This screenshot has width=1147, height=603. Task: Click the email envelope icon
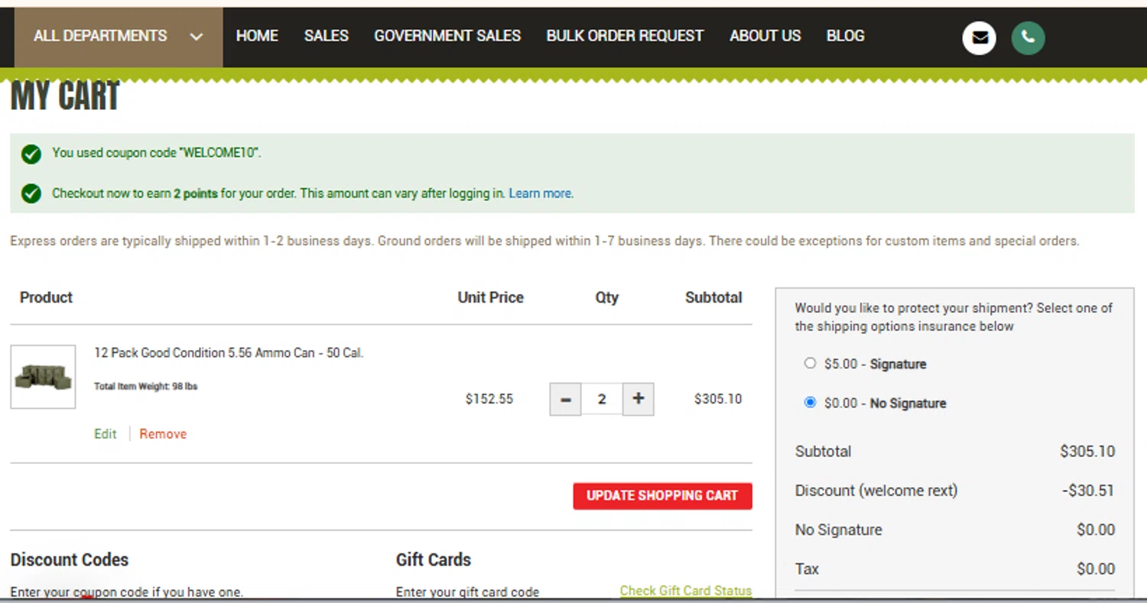point(979,37)
